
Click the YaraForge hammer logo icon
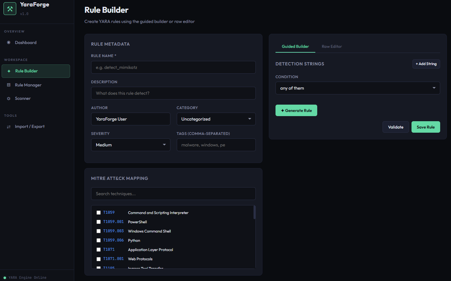(x=10, y=9)
